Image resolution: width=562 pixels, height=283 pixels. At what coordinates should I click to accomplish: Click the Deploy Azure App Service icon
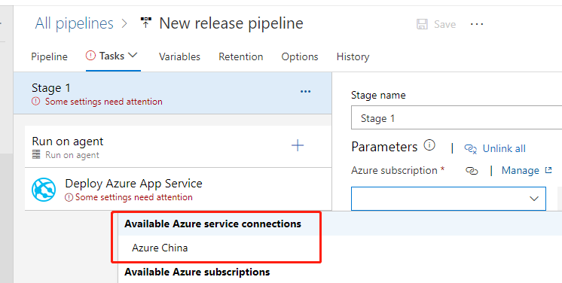coord(44,189)
